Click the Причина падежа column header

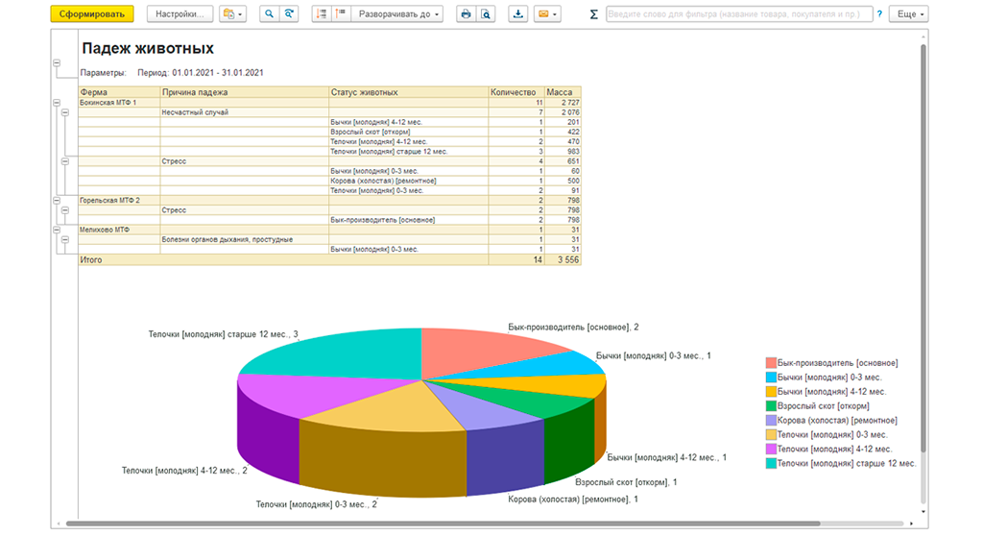[x=245, y=92]
